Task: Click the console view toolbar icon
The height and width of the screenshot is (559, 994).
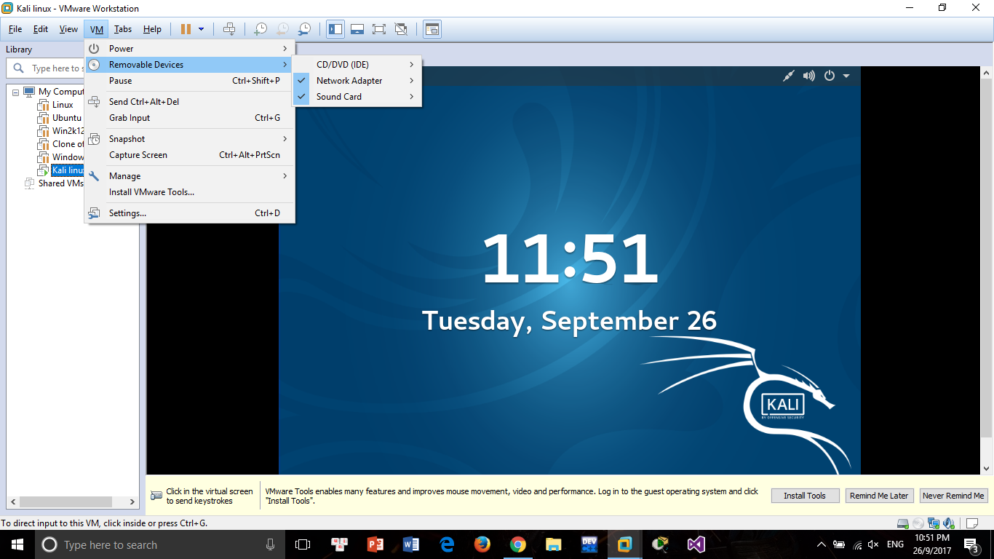Action: click(432, 29)
